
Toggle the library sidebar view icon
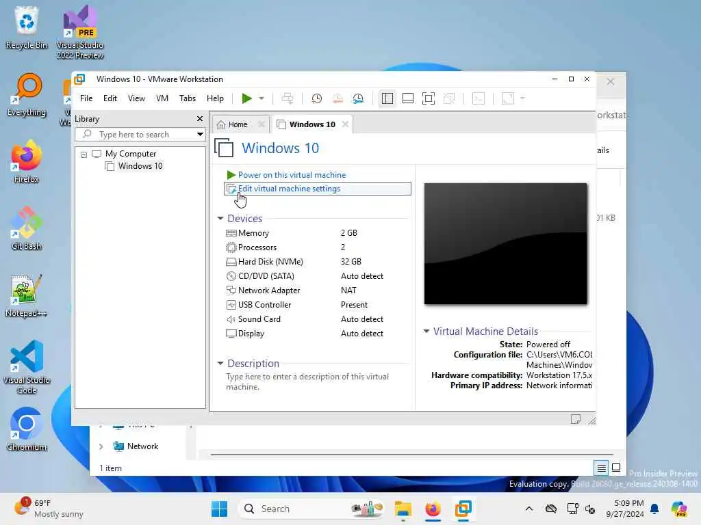coord(387,98)
